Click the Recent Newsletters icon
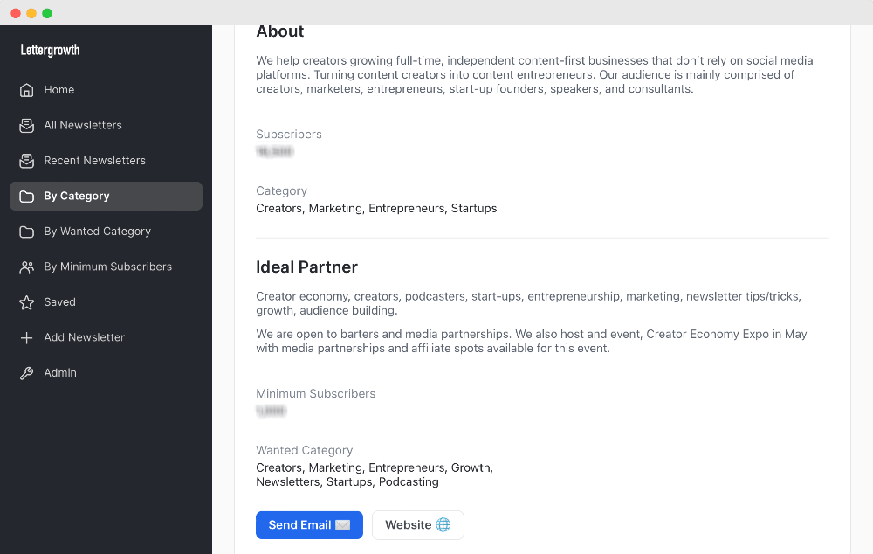Screen dimensions: 873x554 (x=27, y=161)
